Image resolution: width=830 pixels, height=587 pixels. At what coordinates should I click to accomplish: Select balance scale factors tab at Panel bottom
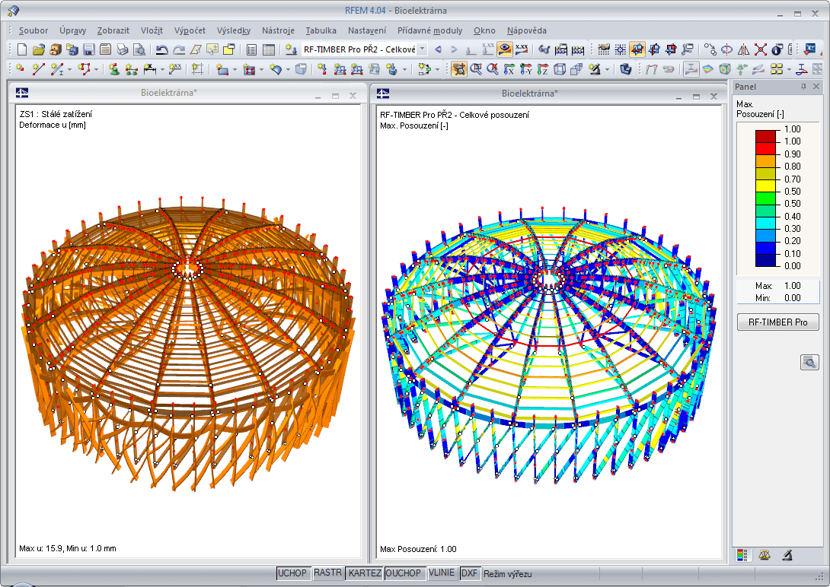point(765,555)
